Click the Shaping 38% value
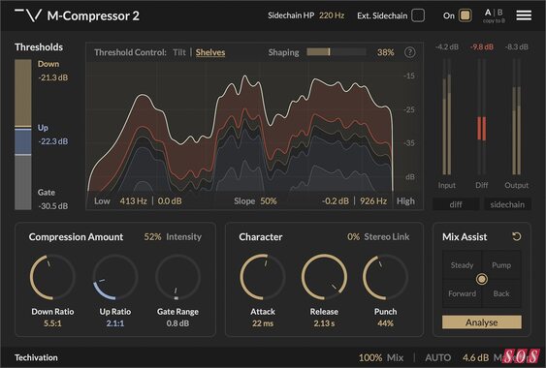The width and height of the screenshot is (546, 368). pos(385,52)
